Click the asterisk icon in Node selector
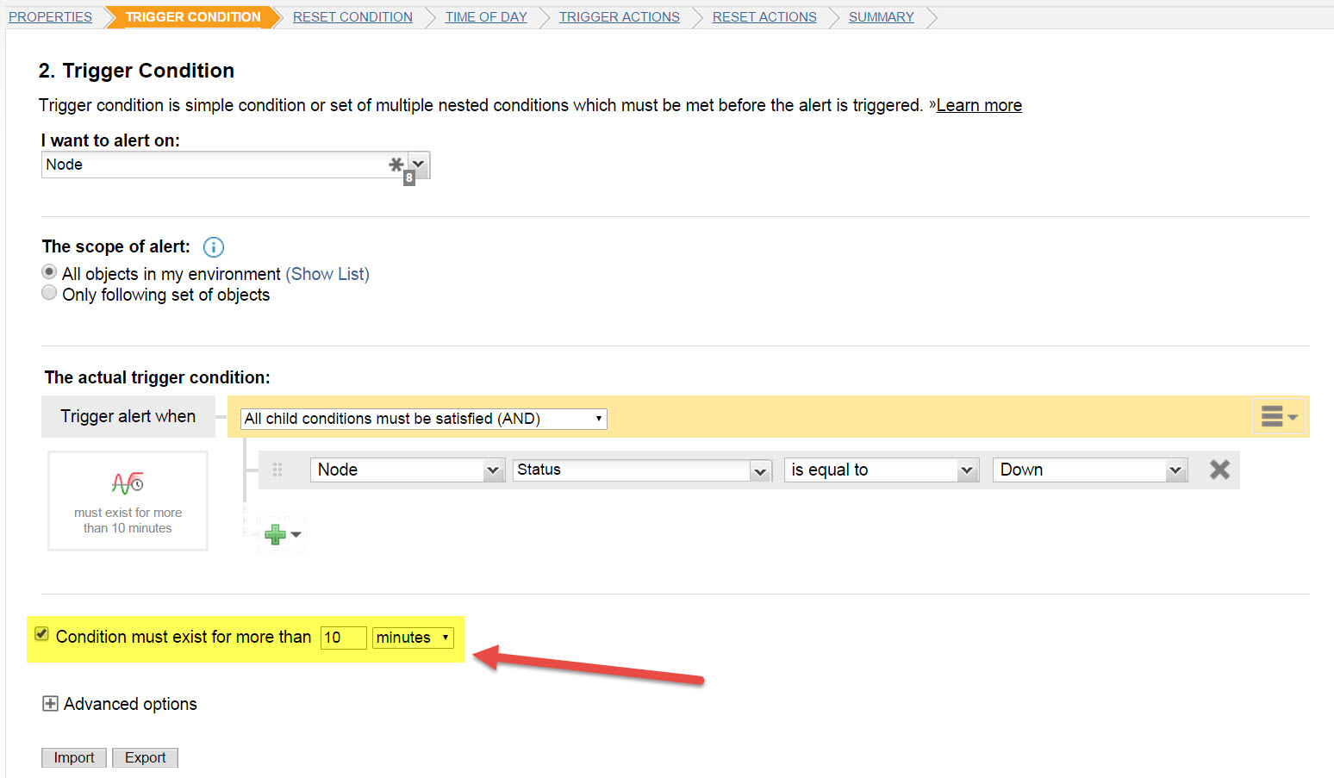1334x778 pixels. click(x=396, y=164)
